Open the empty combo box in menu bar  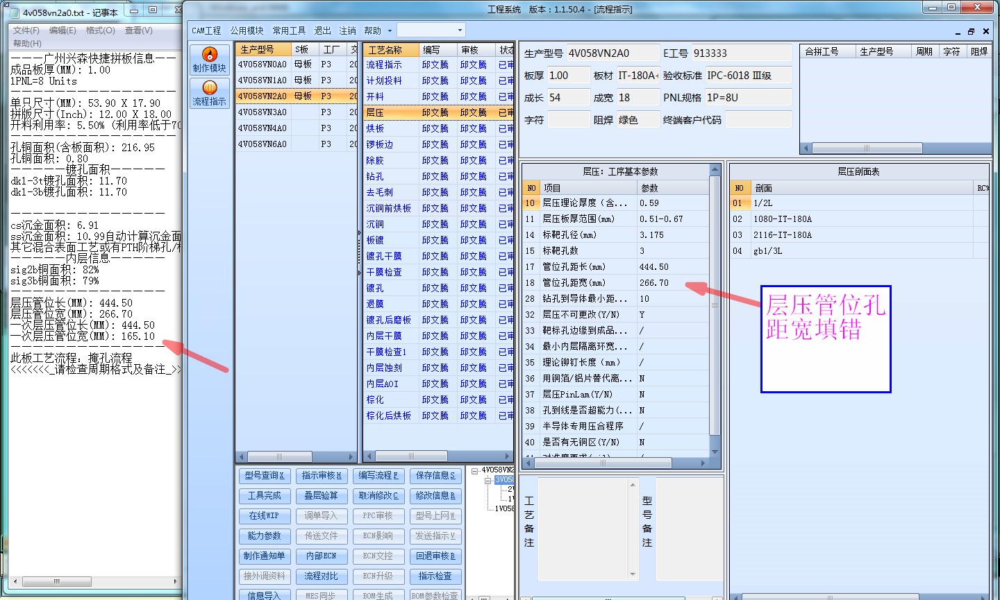(x=431, y=31)
